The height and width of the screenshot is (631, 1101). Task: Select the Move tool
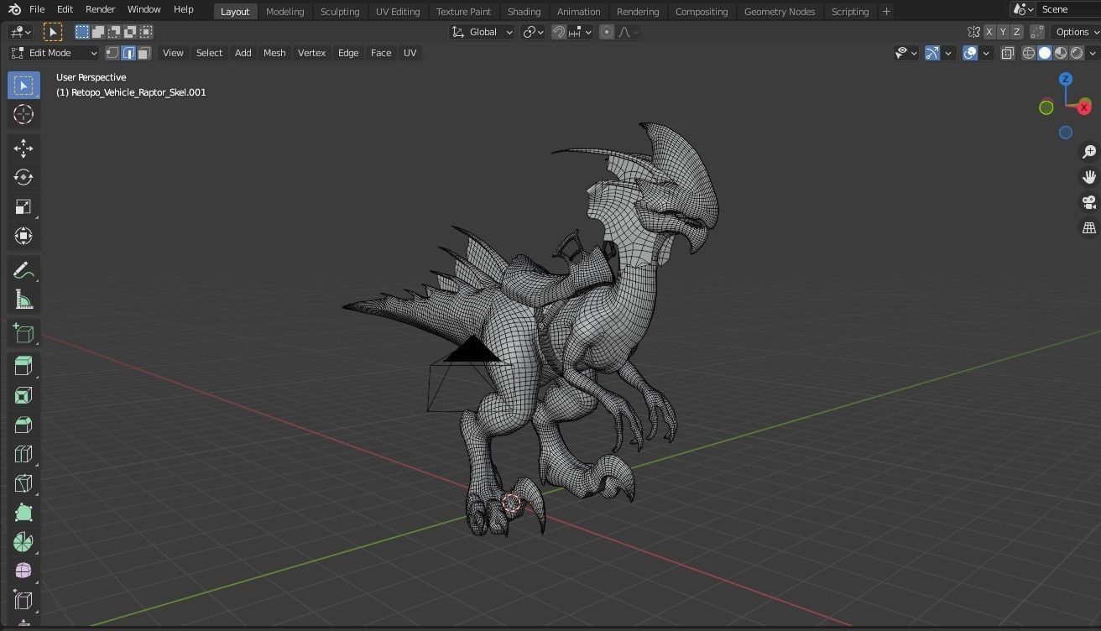point(23,148)
